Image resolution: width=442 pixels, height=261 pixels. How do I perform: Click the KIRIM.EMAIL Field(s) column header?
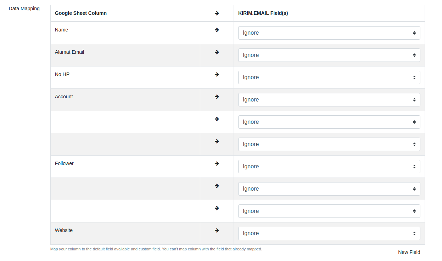263,13
